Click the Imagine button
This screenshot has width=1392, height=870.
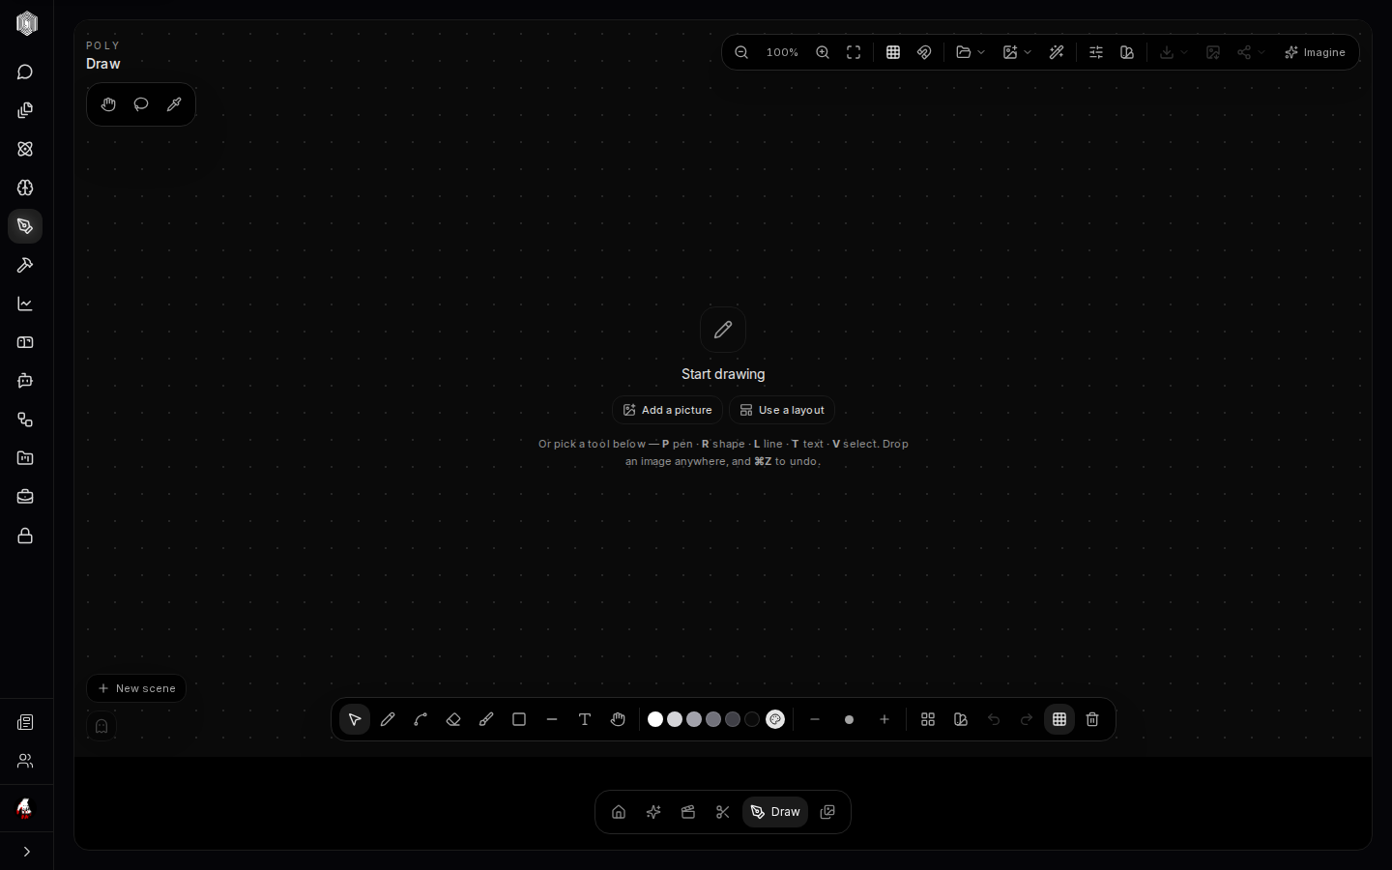(x=1315, y=52)
